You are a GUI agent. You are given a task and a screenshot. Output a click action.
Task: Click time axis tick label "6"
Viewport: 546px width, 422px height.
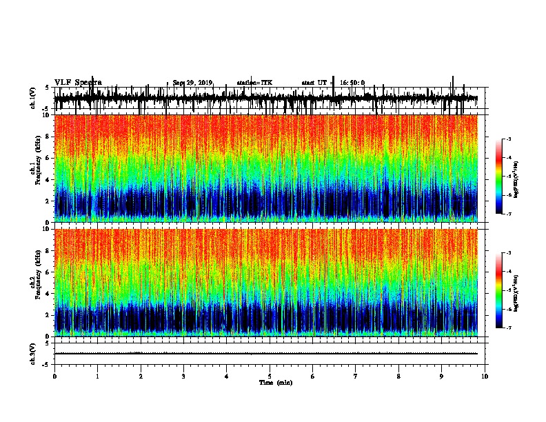click(313, 376)
